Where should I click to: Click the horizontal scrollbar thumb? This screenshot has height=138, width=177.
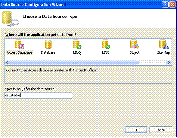tap(74, 63)
